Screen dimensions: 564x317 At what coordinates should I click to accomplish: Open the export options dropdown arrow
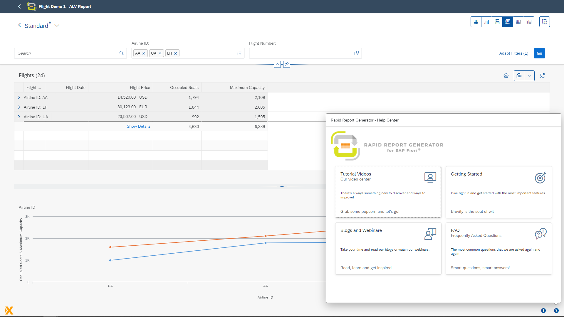click(529, 76)
